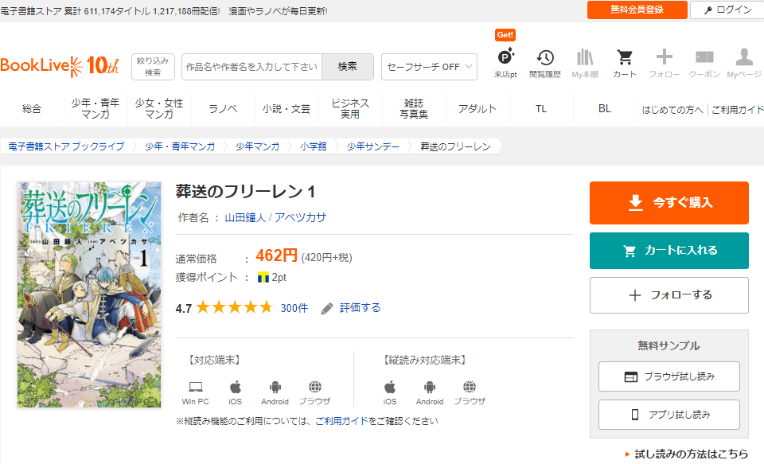Select the 少年・青年マンガ category tab
Viewport: 764px width, 464px height.
click(x=95, y=109)
